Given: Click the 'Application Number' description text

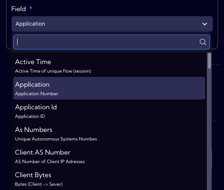Looking at the screenshot, I should (36, 94).
